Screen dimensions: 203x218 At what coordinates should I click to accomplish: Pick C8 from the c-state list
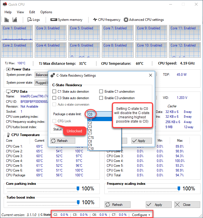click(104, 141)
